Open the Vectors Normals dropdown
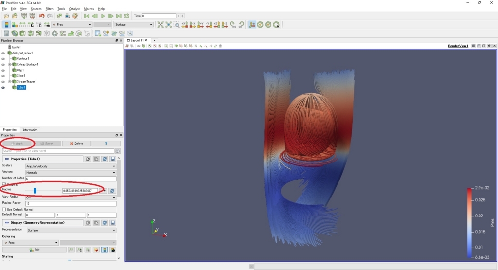Image resolution: width=498 pixels, height=270 pixels. point(71,173)
